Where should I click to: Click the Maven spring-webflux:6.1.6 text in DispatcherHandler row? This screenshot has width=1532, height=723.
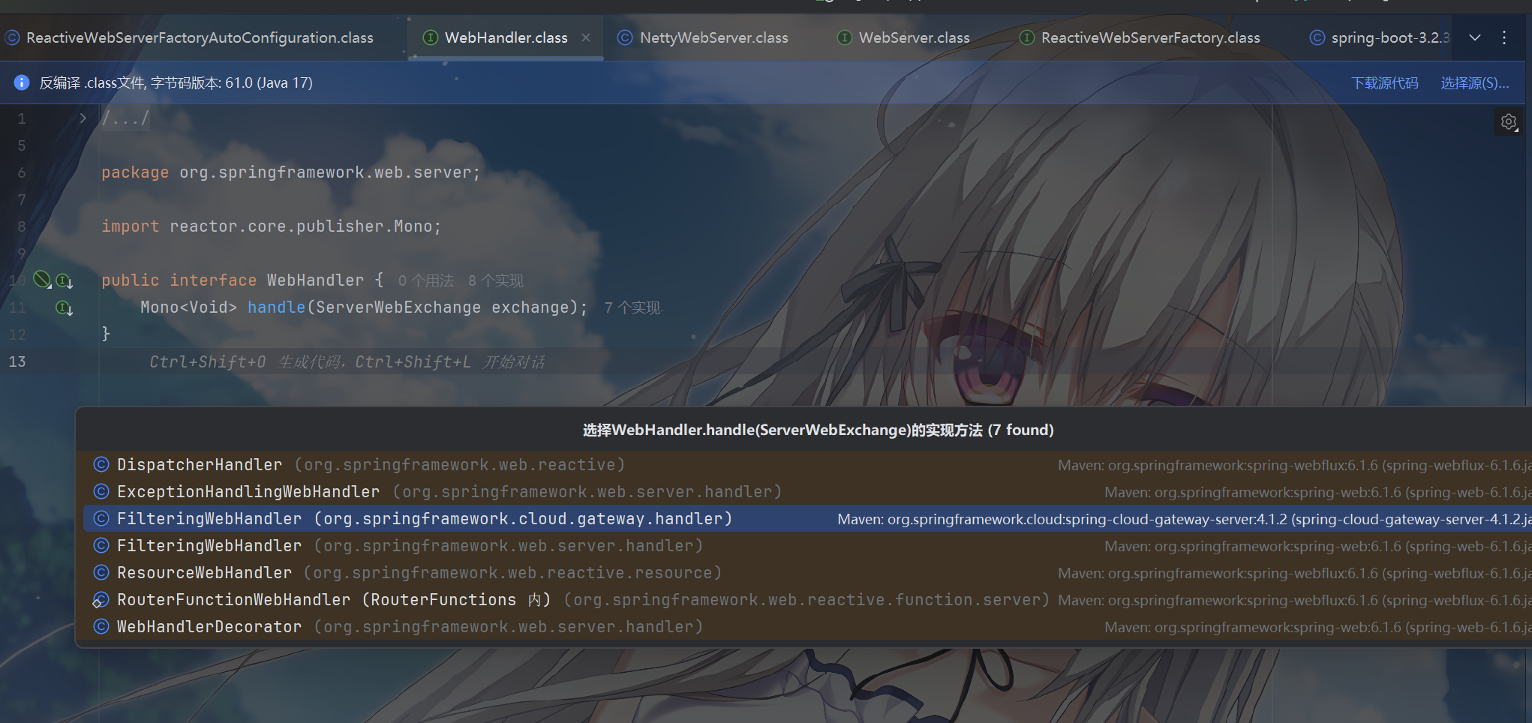tap(1294, 465)
